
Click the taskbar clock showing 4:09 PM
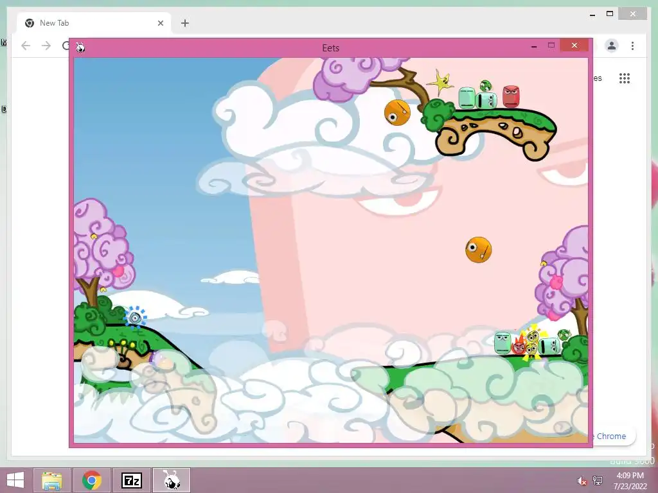(630, 481)
